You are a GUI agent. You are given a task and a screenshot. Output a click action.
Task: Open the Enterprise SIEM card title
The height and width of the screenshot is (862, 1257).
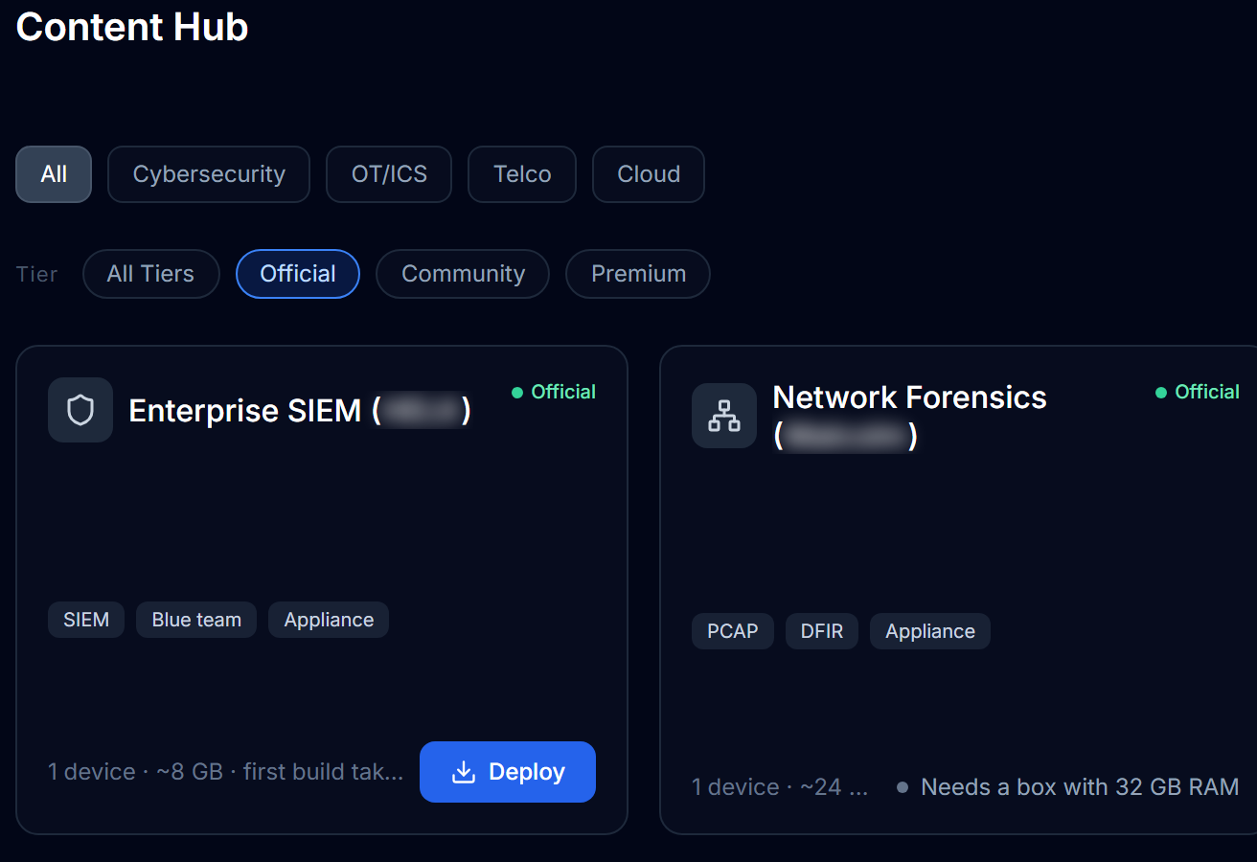[x=300, y=410]
